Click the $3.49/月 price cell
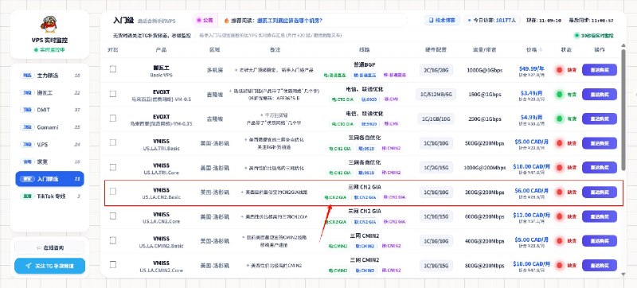The width and height of the screenshot is (637, 288). [531, 93]
